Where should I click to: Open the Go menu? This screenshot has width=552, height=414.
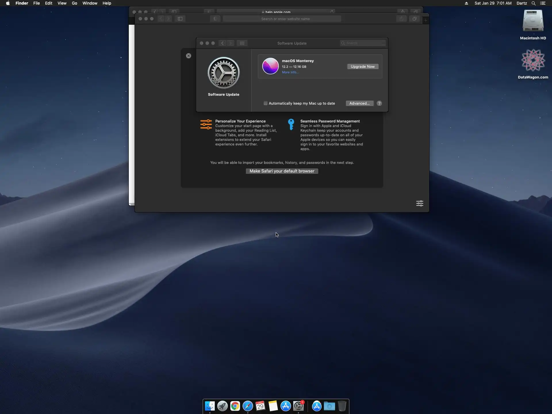click(74, 3)
